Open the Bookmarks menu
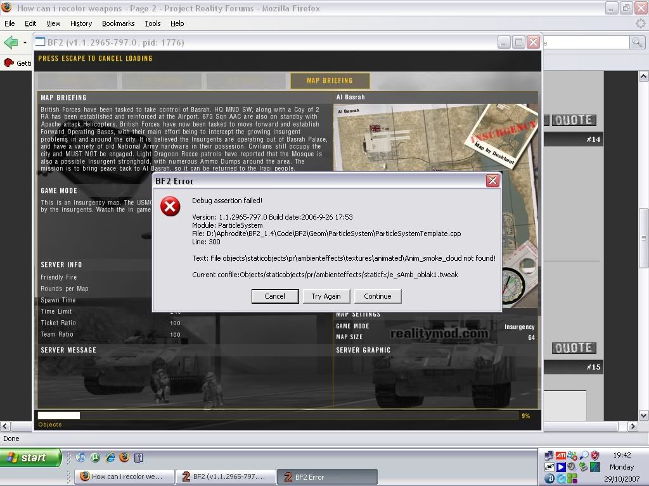Screen dimensions: 649x486 coord(118,23)
